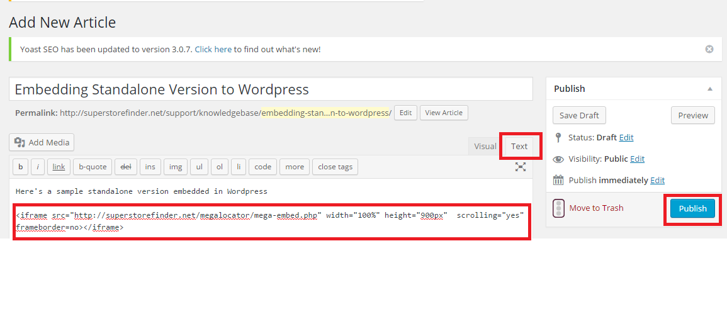Click the Preview button
Screen dimensions: 727x309
click(693, 115)
